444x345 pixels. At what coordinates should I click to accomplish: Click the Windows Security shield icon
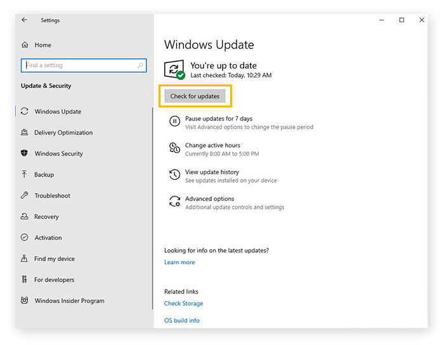pos(25,154)
